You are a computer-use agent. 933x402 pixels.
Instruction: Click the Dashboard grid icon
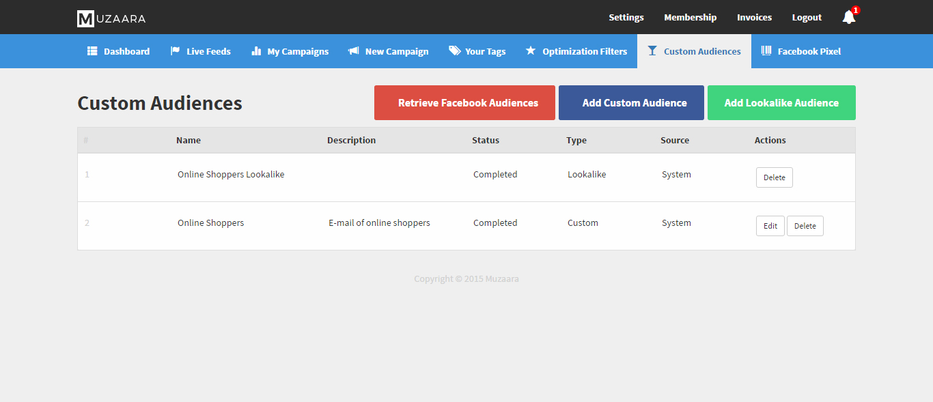(92, 51)
